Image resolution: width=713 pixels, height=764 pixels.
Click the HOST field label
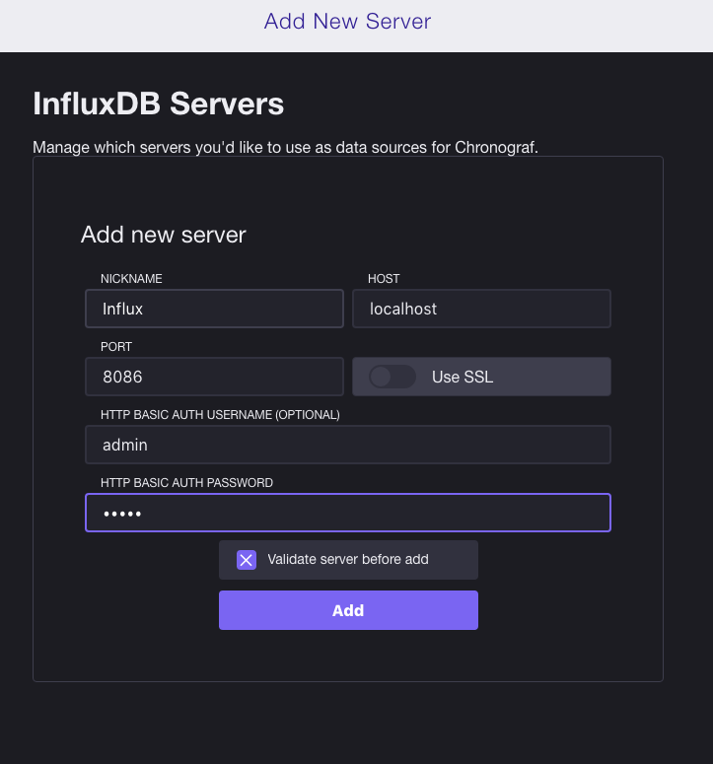coord(384,279)
